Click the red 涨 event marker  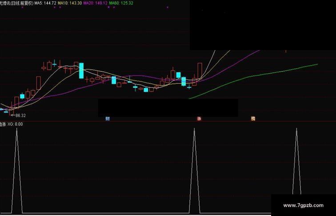[x=199, y=119]
